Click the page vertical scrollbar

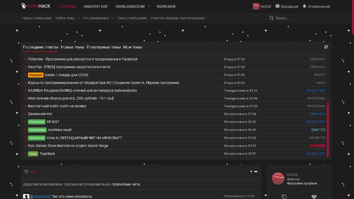(353, 17)
